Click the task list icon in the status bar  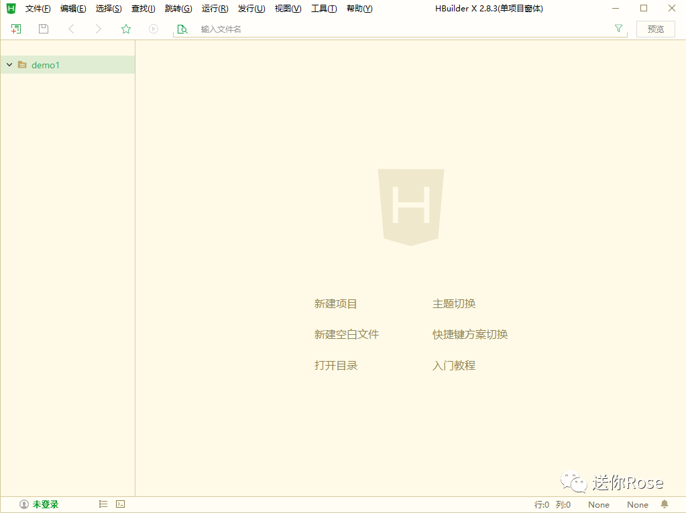tap(103, 504)
